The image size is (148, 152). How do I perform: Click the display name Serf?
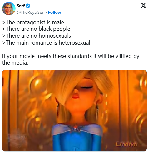click(21, 6)
